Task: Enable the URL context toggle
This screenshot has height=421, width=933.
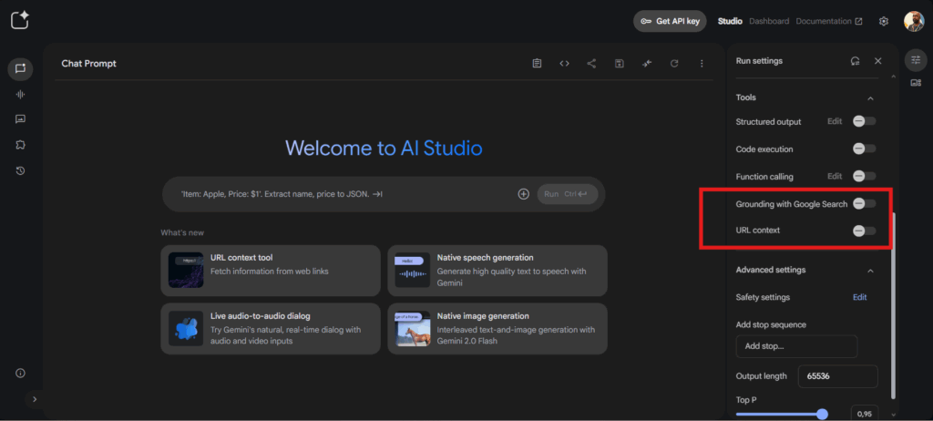Action: click(x=864, y=231)
